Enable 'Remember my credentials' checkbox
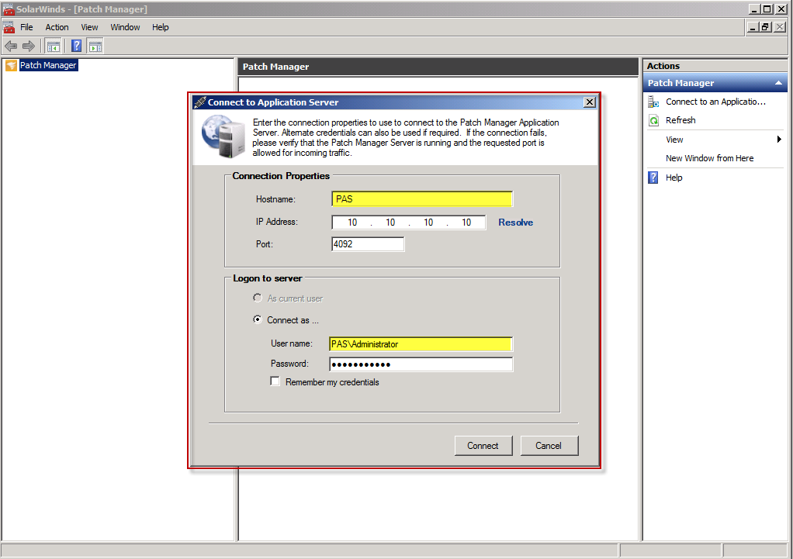The width and height of the screenshot is (793, 559). point(275,381)
